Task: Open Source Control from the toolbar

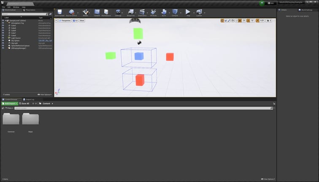Action: 71,13
